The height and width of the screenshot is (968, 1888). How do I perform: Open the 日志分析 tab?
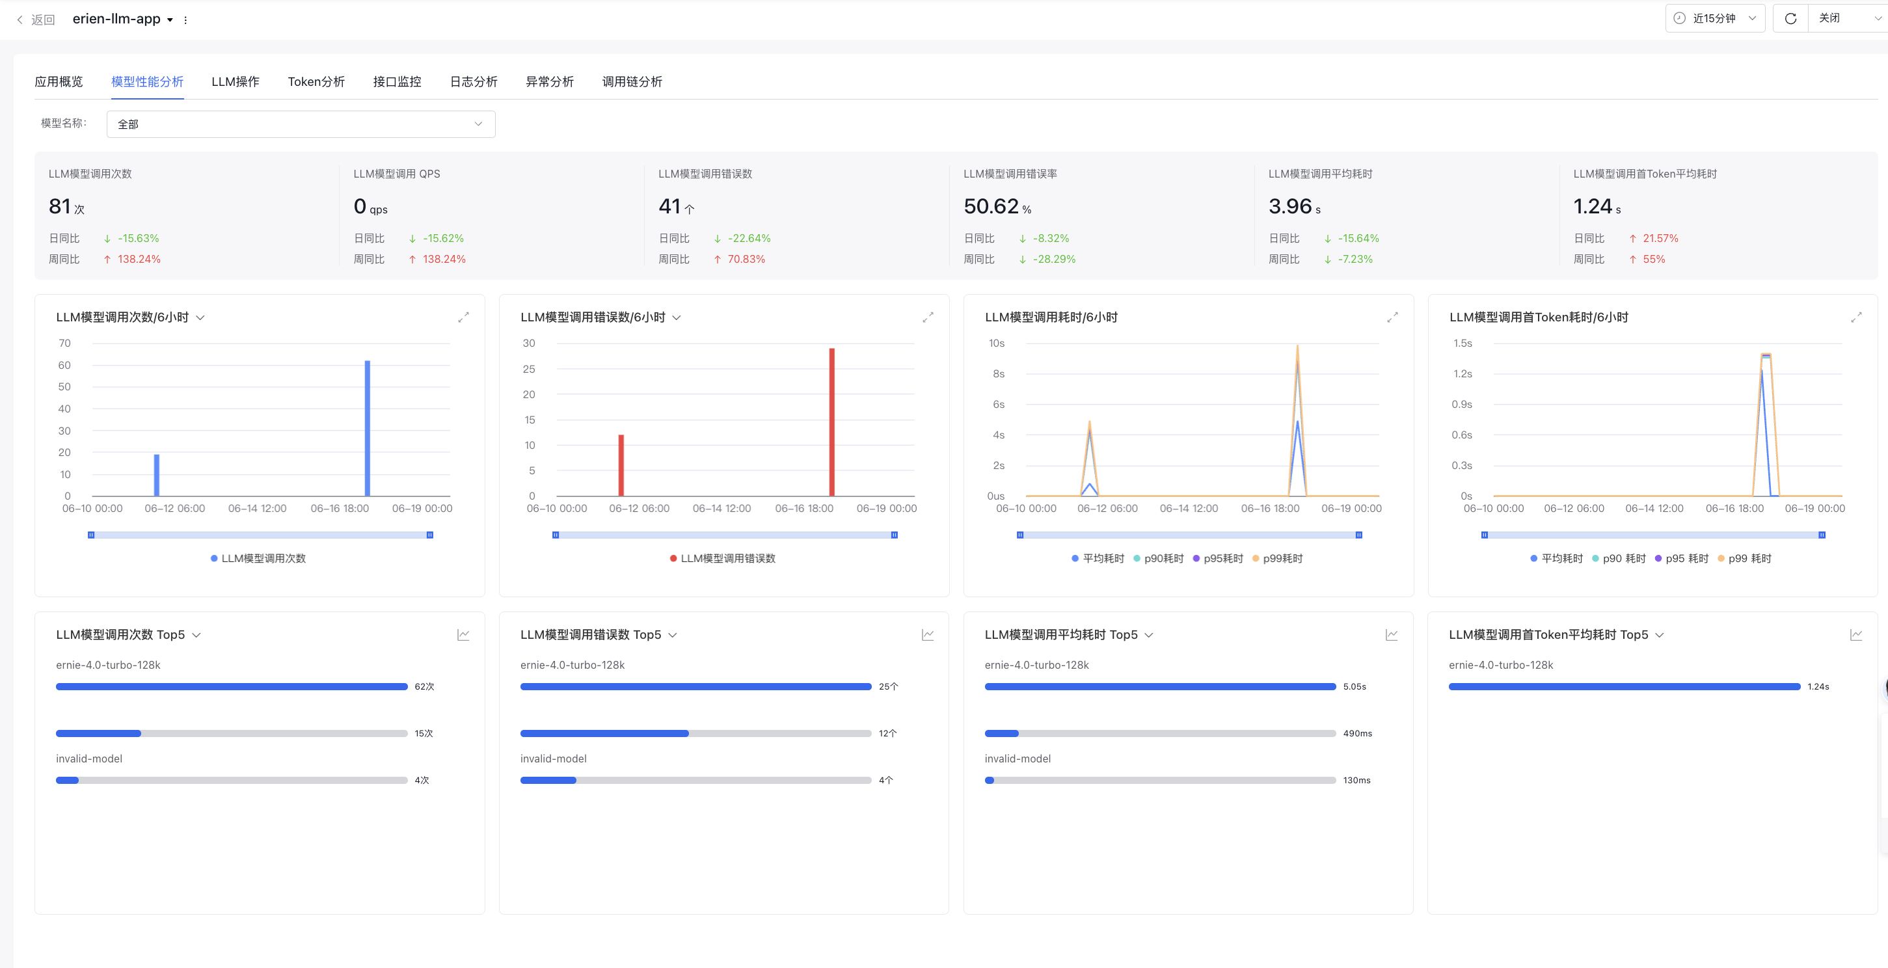(x=474, y=81)
